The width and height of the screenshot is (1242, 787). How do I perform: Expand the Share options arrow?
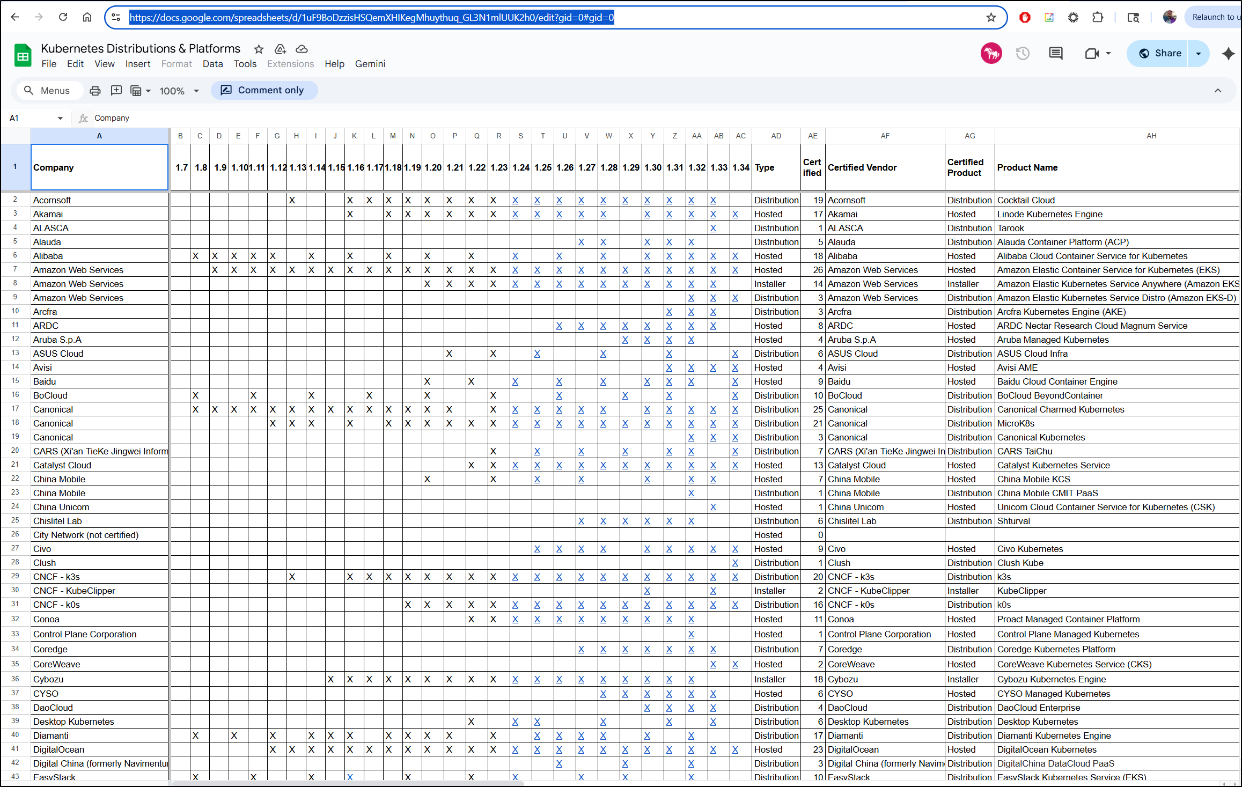1199,53
